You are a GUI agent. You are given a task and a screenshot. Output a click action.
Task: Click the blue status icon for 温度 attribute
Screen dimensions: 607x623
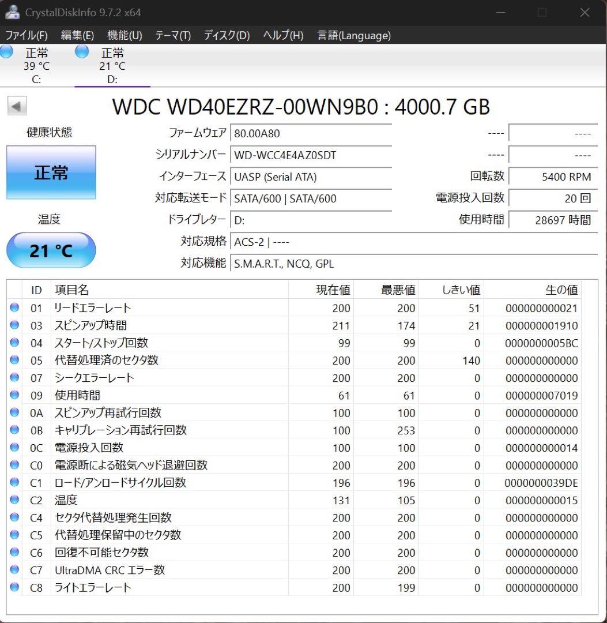pos(14,500)
